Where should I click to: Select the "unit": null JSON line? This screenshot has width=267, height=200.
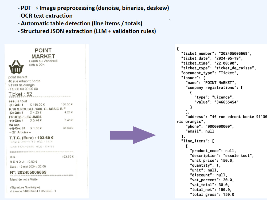[204, 170]
